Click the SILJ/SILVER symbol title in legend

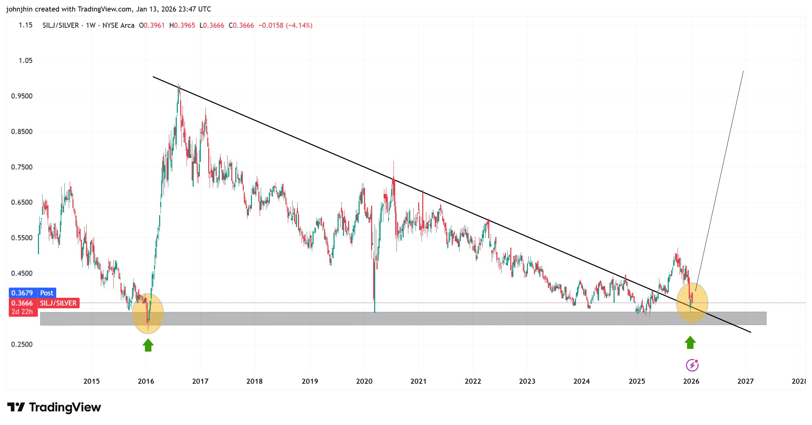tap(61, 25)
